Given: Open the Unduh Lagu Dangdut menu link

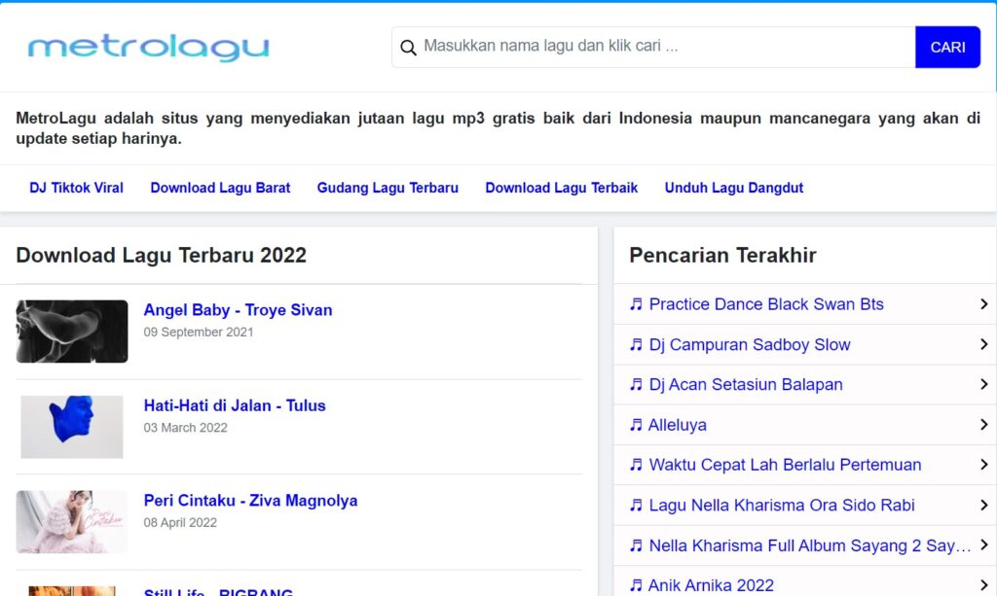Looking at the screenshot, I should (x=734, y=188).
